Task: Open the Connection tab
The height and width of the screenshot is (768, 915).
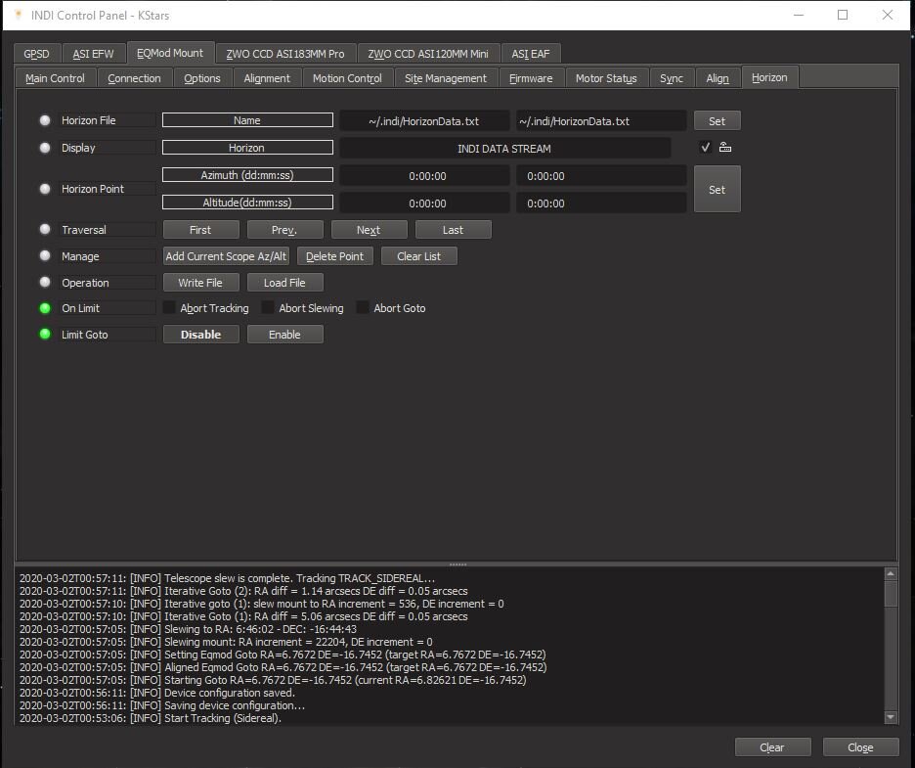Action: click(134, 78)
